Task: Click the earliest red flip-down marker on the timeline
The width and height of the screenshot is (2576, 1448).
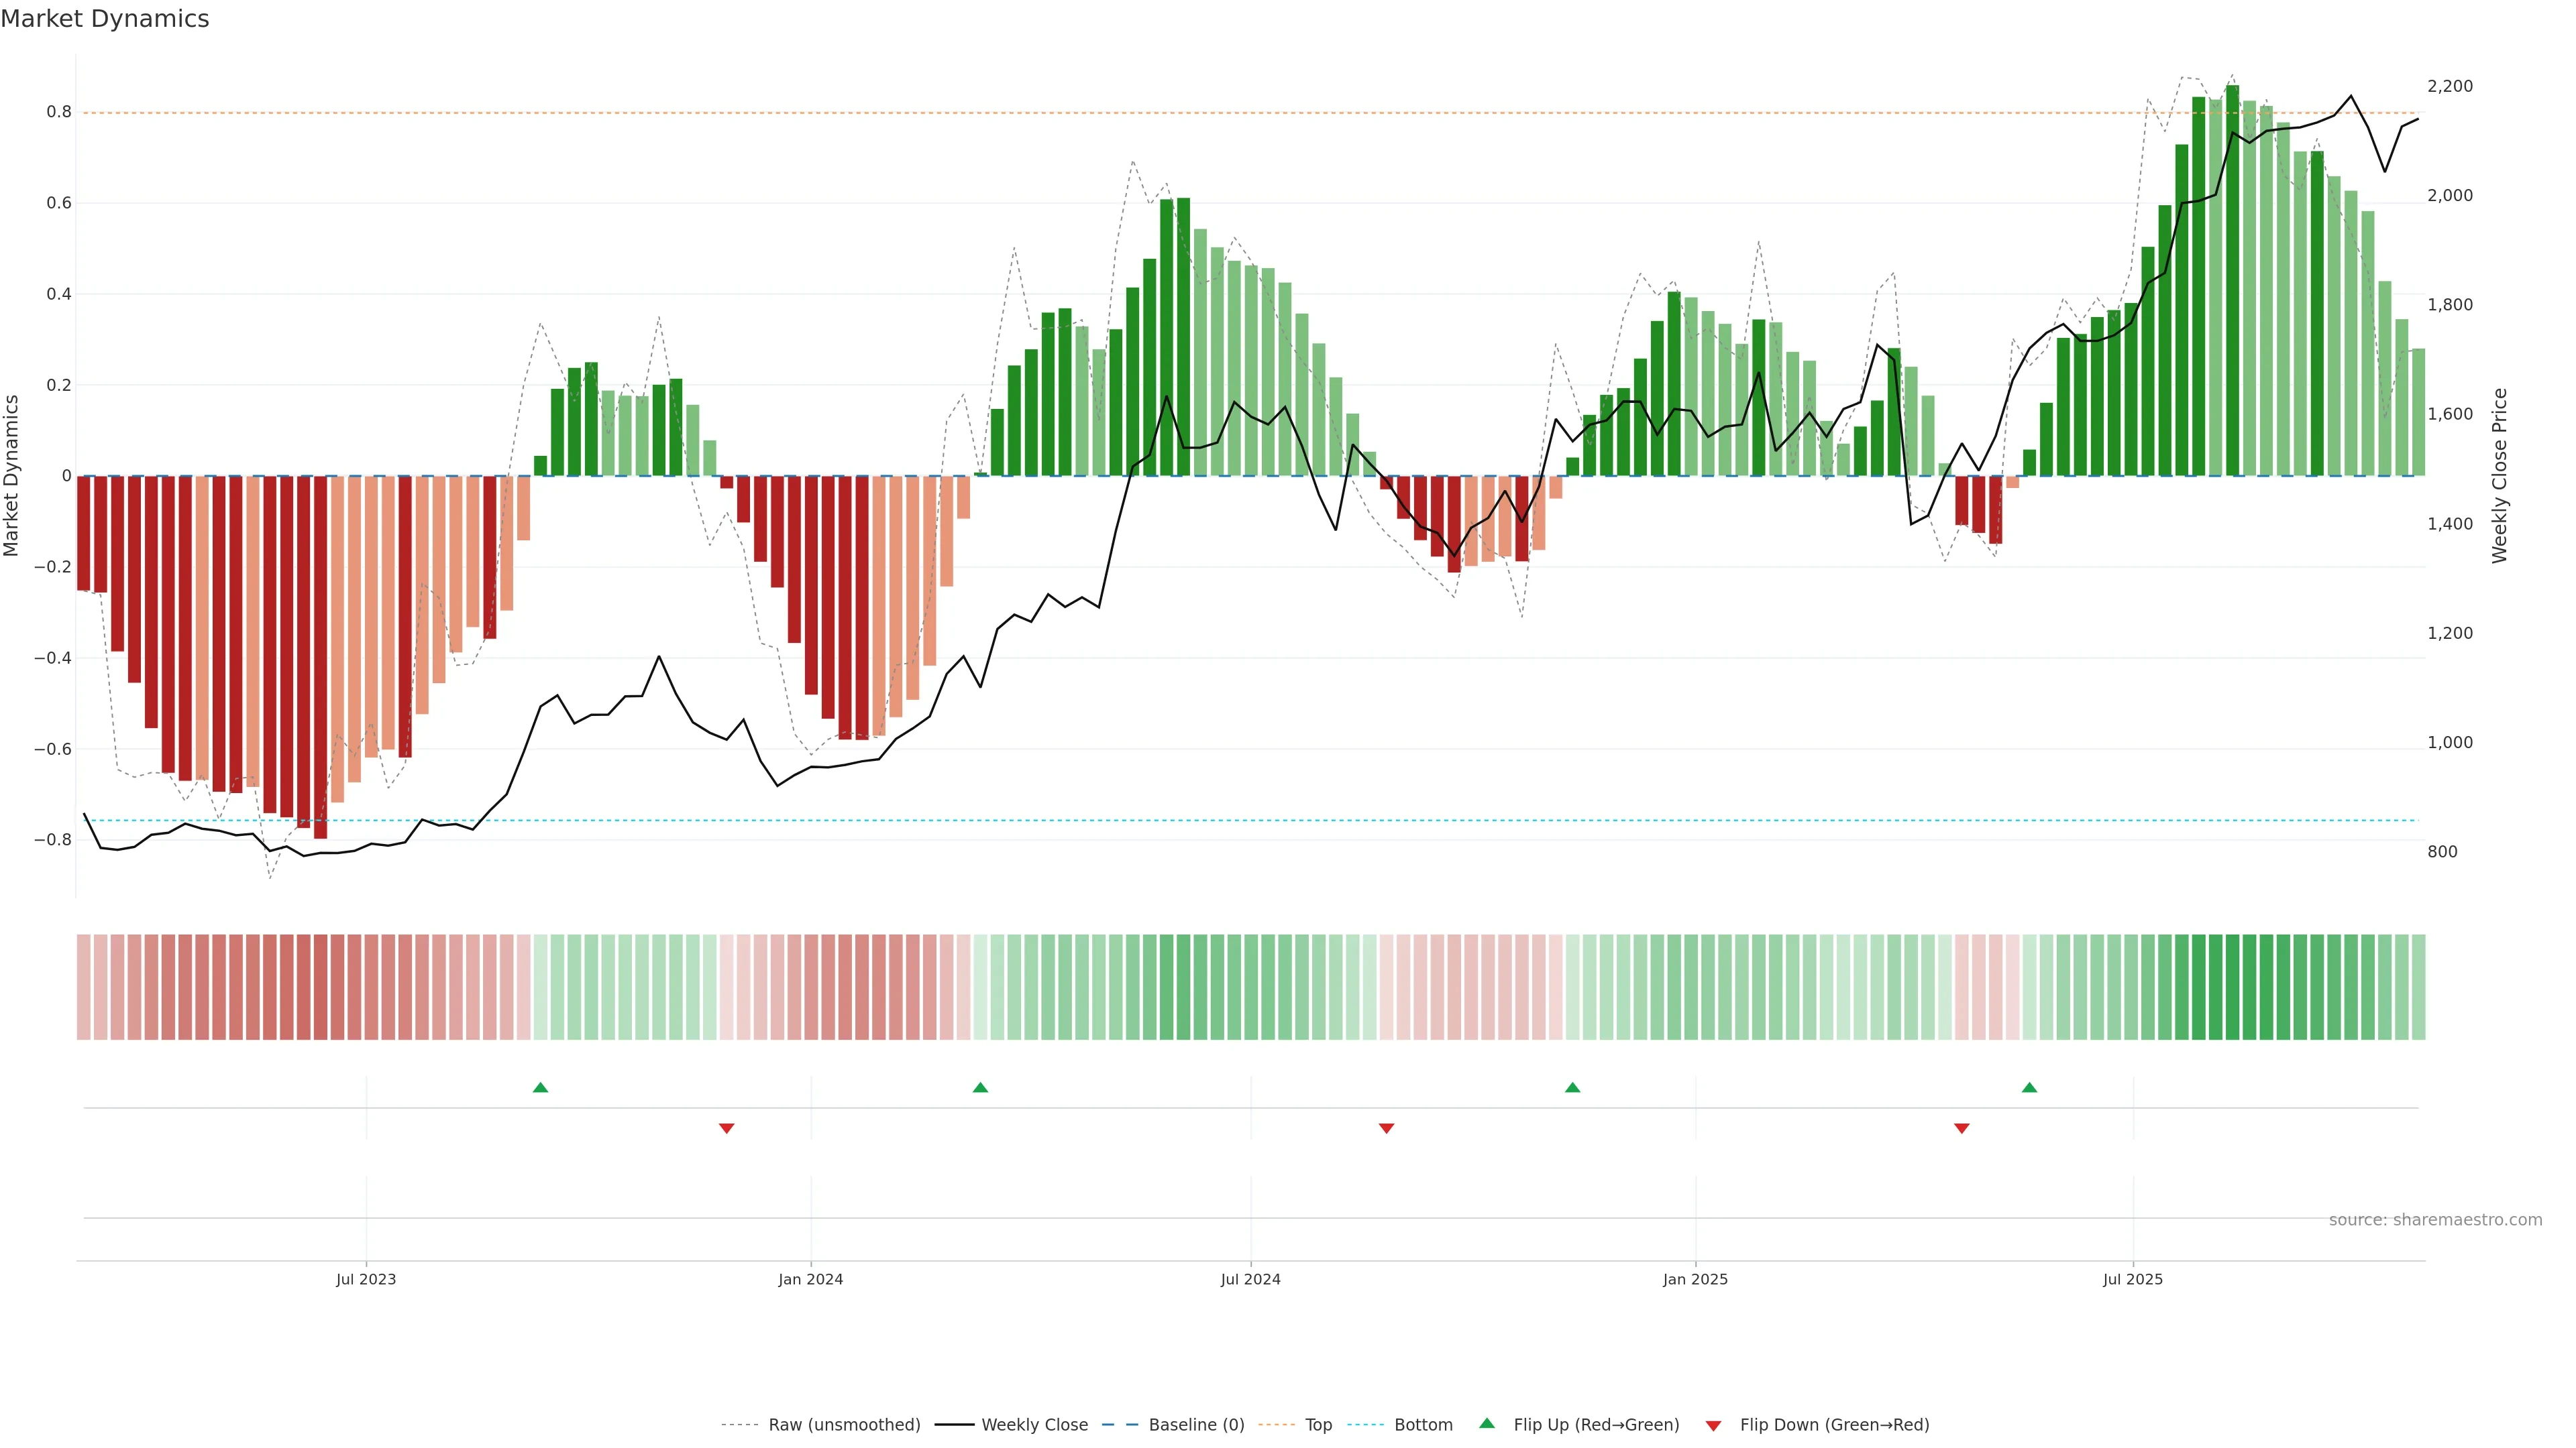Action: click(727, 1128)
